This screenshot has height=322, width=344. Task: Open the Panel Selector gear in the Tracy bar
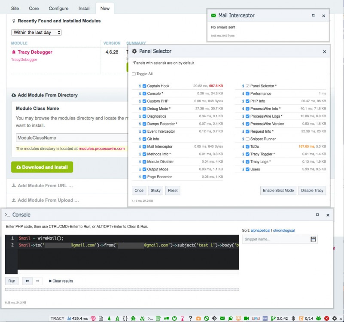point(335,318)
